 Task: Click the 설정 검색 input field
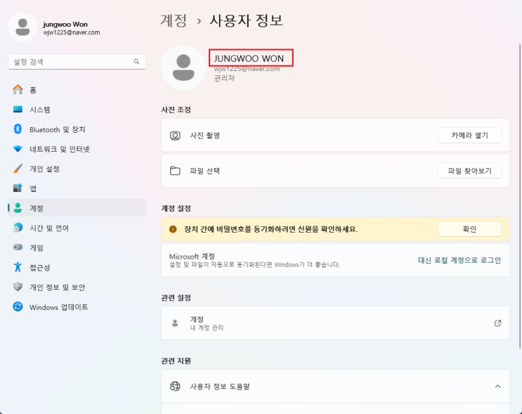coord(77,62)
